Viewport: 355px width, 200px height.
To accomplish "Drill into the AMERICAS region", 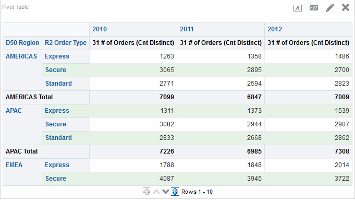I will (21, 56).
